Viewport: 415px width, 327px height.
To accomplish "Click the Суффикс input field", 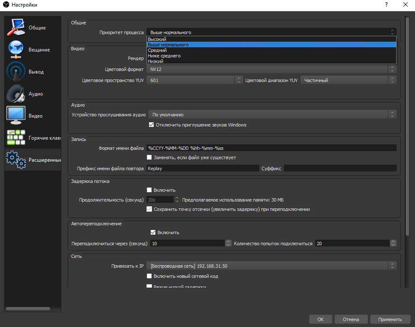I will click(340, 168).
